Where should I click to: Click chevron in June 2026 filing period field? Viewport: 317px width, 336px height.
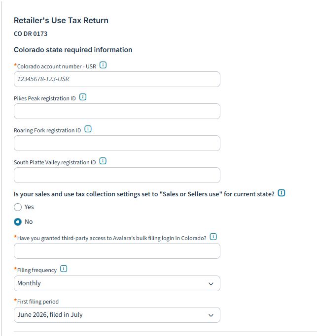211,315
